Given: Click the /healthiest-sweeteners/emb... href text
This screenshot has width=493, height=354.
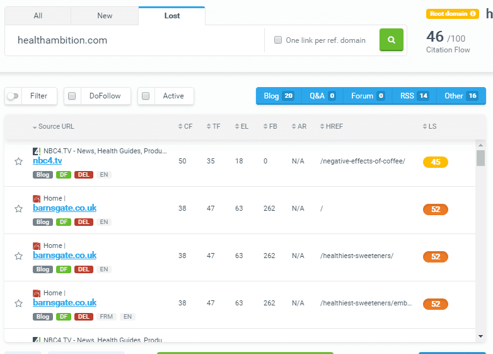Looking at the screenshot, I should [x=366, y=303].
